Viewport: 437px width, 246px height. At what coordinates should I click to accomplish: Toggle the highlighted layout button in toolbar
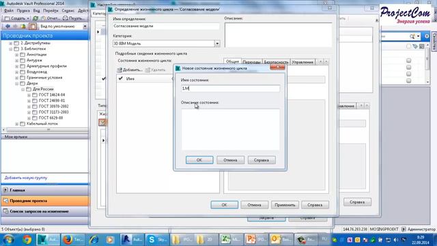[33, 26]
